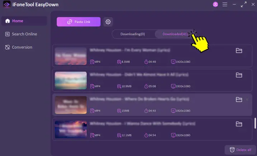Open folder for I'm Every Woman video

pyautogui.click(x=239, y=51)
